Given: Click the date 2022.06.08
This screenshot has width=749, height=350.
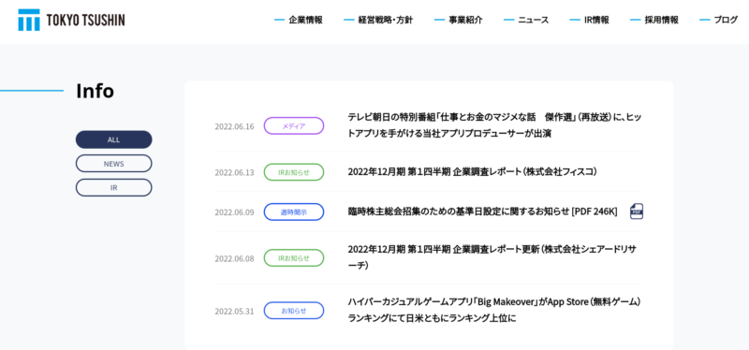Looking at the screenshot, I should click(x=234, y=258).
